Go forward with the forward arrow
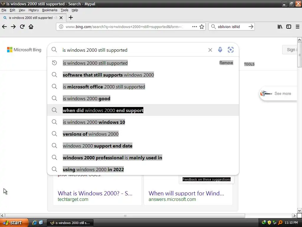 coord(13,27)
